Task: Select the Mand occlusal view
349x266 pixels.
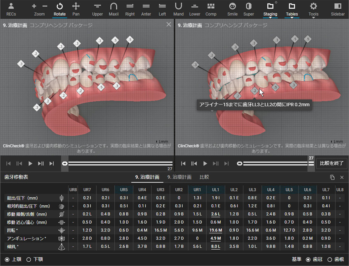Action: tap(178, 9)
